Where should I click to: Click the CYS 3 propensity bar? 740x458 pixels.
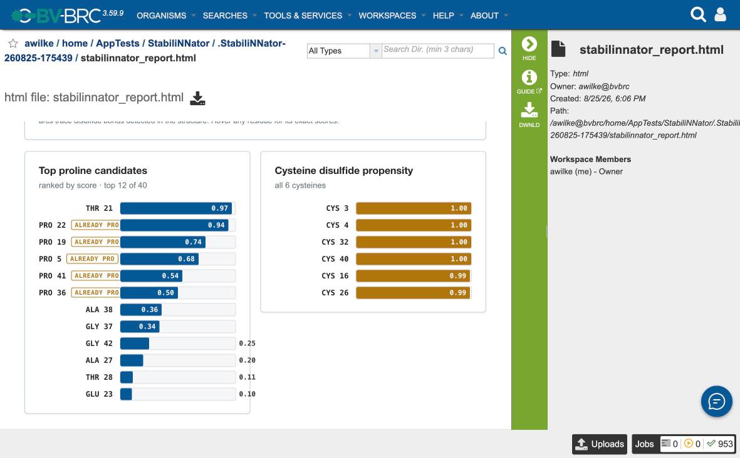(414, 208)
